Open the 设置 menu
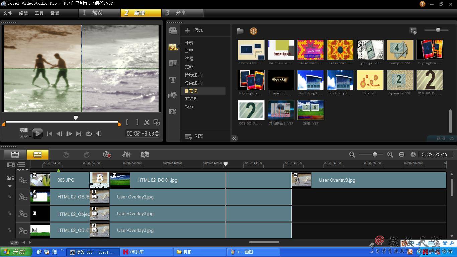The width and height of the screenshot is (457, 257). [x=55, y=13]
